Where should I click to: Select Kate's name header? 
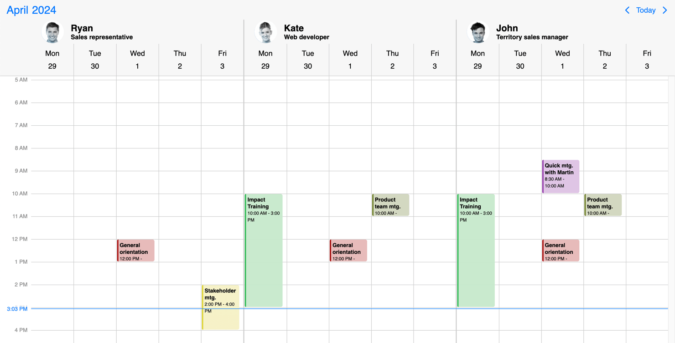(x=294, y=28)
